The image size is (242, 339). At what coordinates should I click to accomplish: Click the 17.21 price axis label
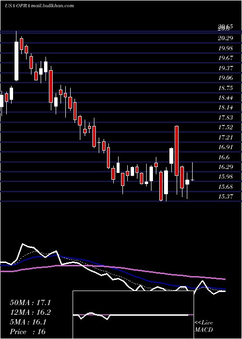[226, 137]
